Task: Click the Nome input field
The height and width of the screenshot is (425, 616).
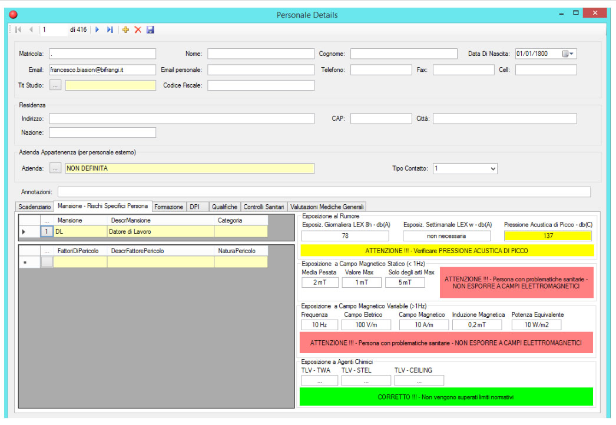Action: (261, 54)
